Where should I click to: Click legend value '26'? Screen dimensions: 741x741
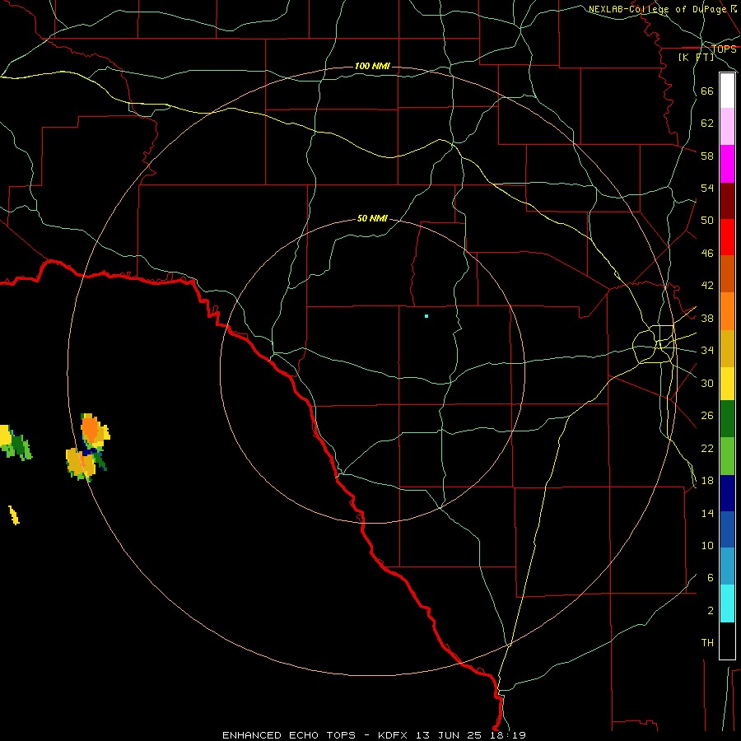coord(707,416)
